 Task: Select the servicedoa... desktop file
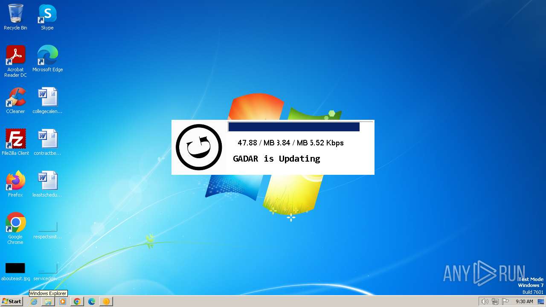[47, 272]
